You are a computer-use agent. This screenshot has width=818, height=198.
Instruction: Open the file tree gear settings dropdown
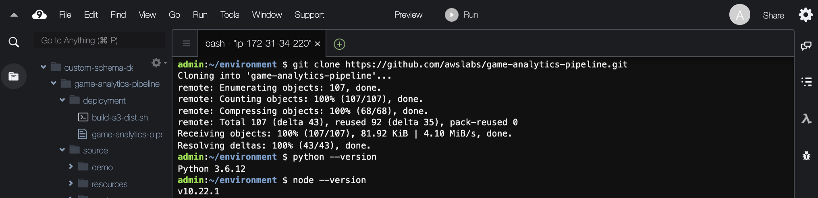click(x=159, y=63)
